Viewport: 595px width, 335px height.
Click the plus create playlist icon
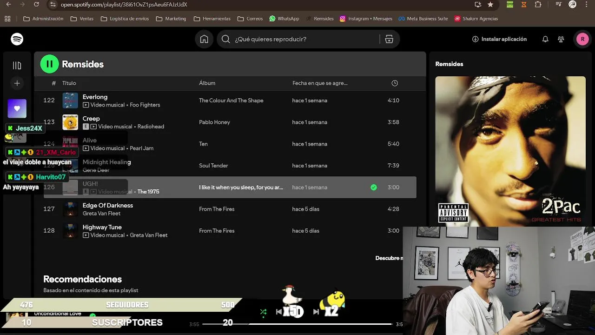(x=17, y=83)
